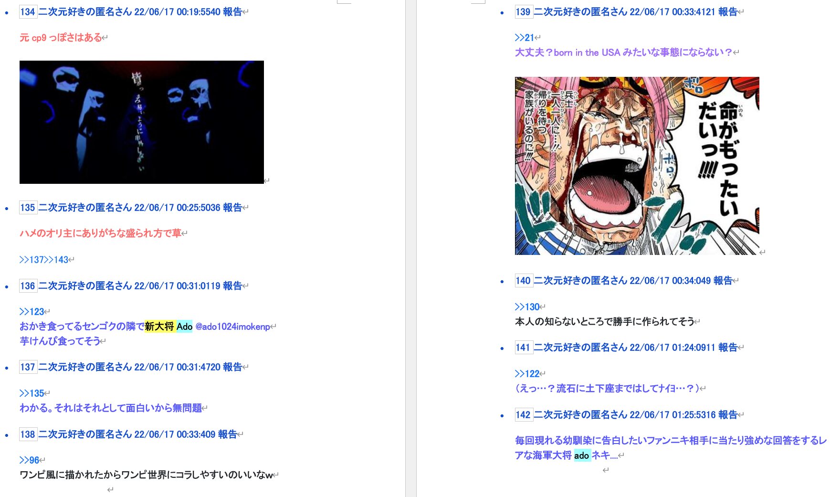Click text 芋けんぴ食ってそう

[60, 341]
